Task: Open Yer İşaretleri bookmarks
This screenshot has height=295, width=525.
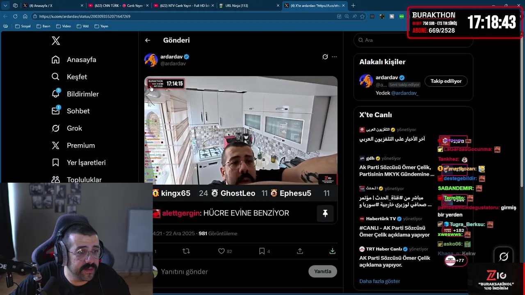Action: [x=78, y=163]
